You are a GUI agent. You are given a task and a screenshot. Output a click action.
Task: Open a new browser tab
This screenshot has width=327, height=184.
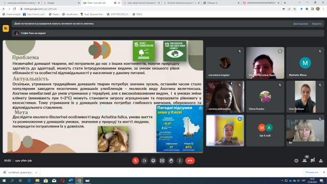click(x=285, y=3)
